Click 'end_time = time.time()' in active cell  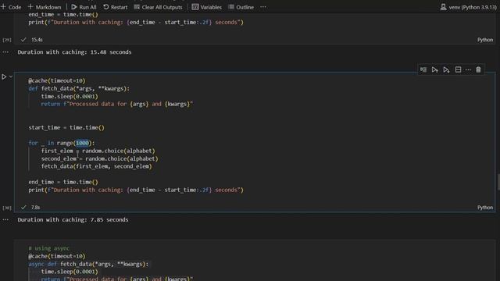63,182
